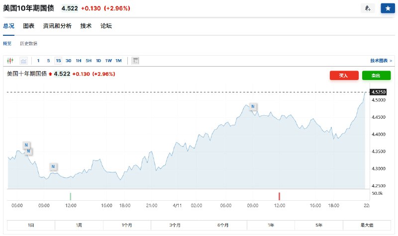Viewport: 398px width, 236px height.
Task: Open the N news marker near 09:00 peak
Action: click(x=253, y=106)
